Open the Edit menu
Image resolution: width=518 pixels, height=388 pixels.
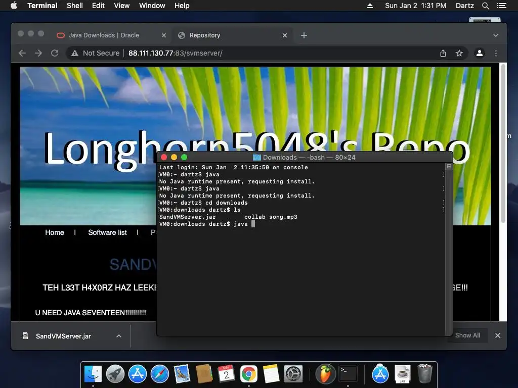(98, 6)
